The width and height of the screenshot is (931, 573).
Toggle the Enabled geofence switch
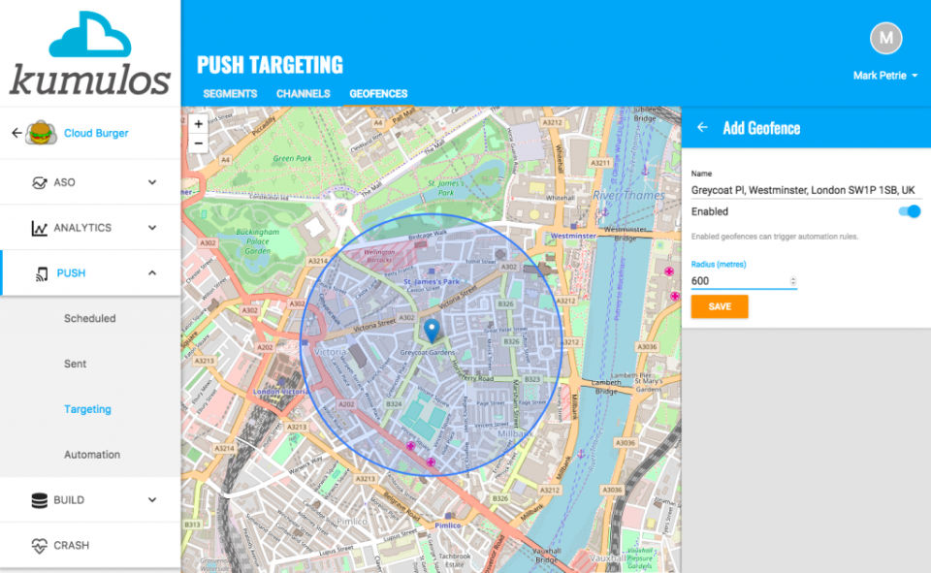[x=909, y=211]
